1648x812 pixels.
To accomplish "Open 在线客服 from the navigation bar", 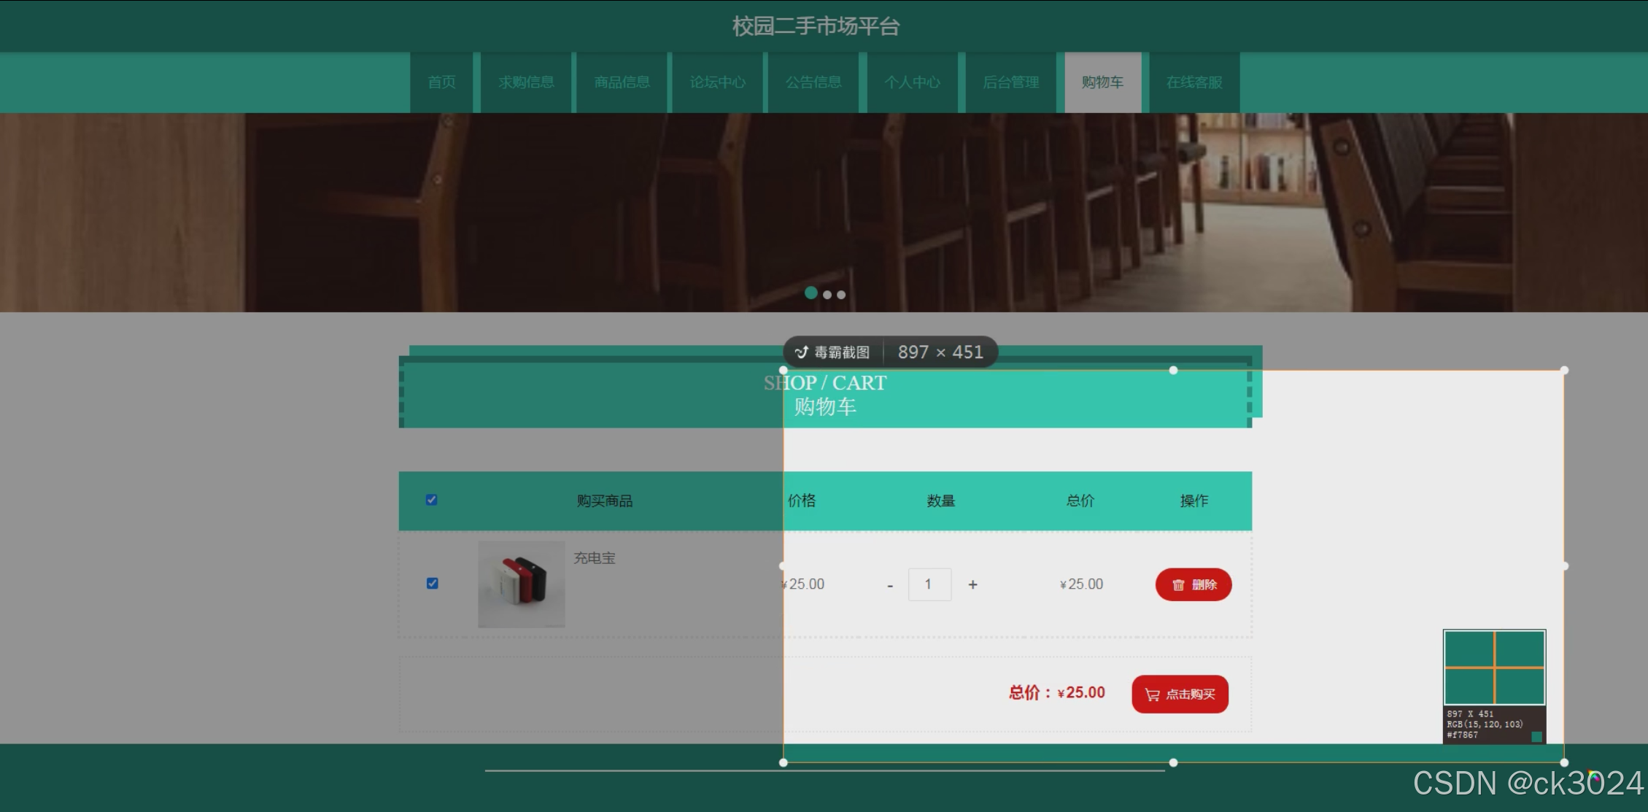I will pyautogui.click(x=1194, y=82).
